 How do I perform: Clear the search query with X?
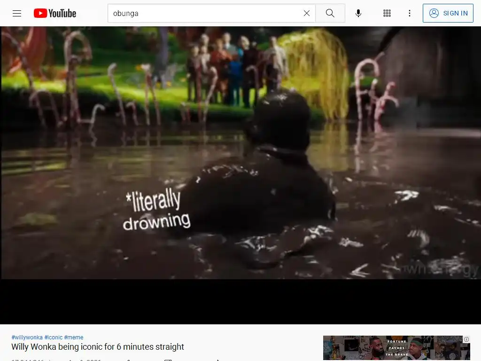[306, 13]
